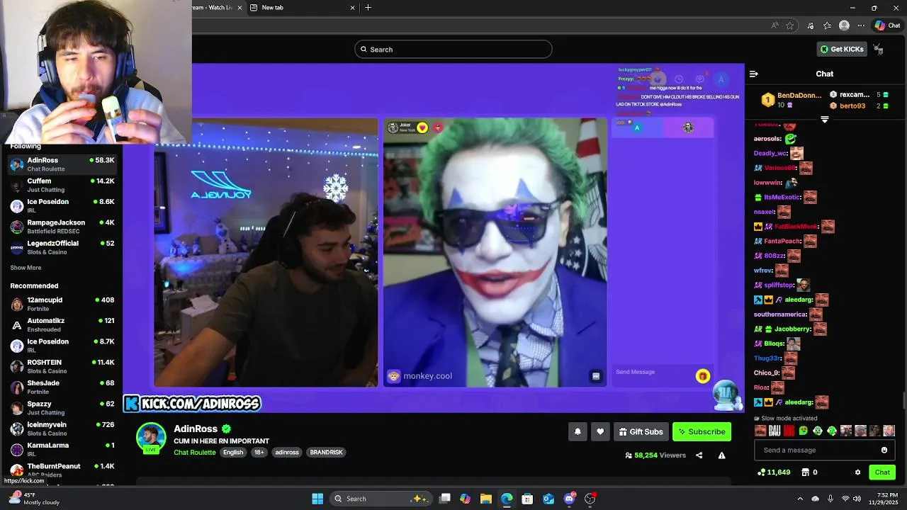Expand the gifter leaderboard arrow
Screen dimensions: 907x510
(824, 120)
